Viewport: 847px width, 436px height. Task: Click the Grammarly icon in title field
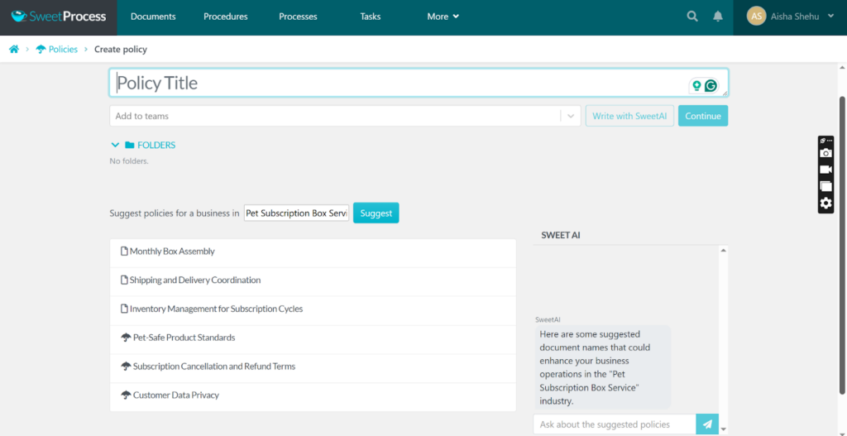pos(711,85)
